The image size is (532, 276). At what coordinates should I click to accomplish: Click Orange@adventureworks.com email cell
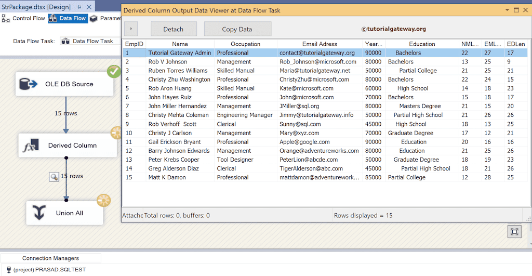[x=319, y=151]
